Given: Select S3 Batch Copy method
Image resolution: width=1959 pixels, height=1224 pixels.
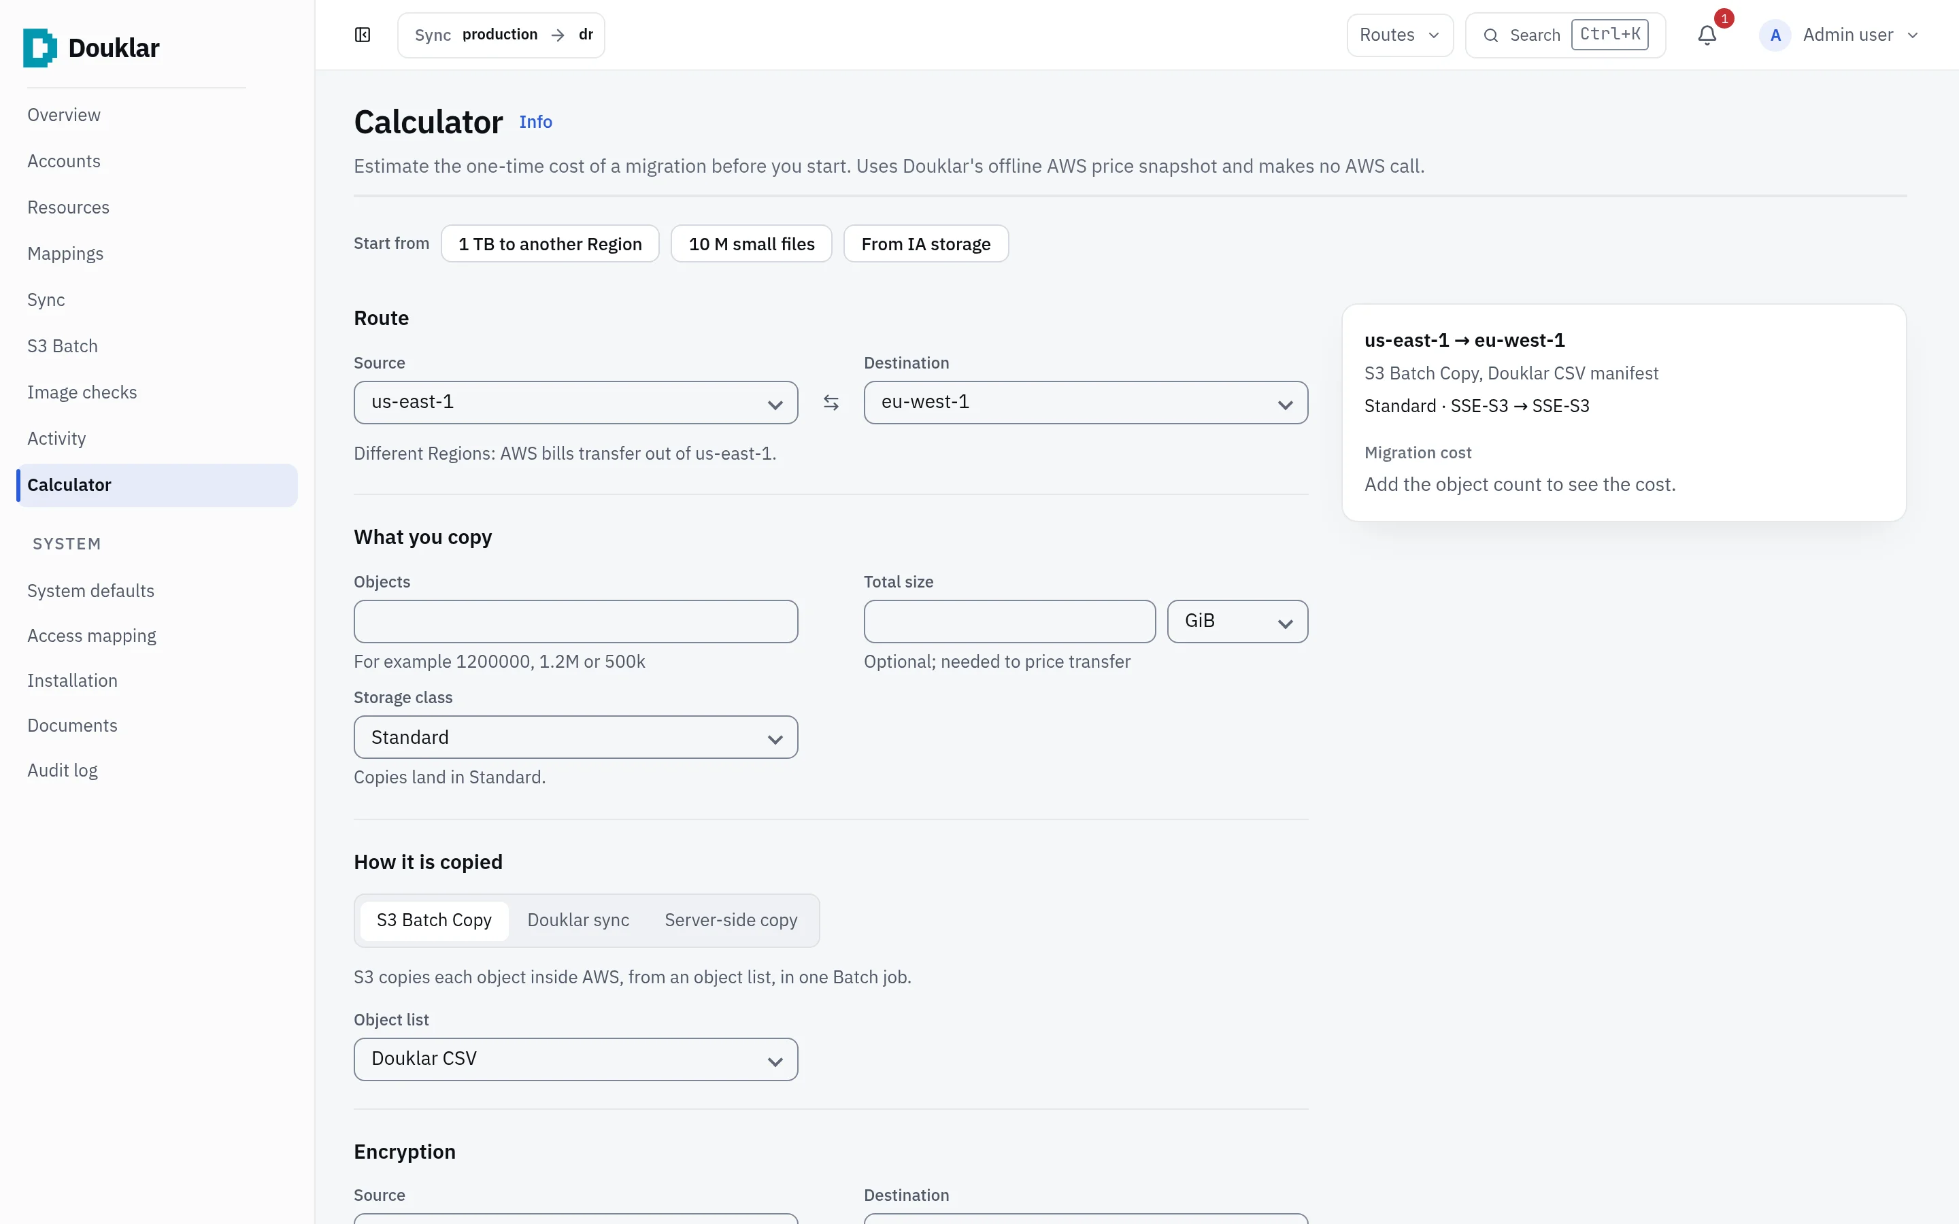Looking at the screenshot, I should [x=434, y=921].
